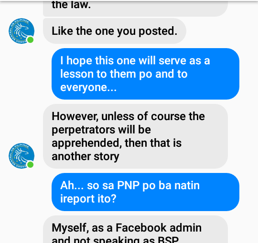Select the blue 'Ah... so sa PNP' bubble
Image resolution: width=258 pixels, height=243 pixels.
click(145, 192)
